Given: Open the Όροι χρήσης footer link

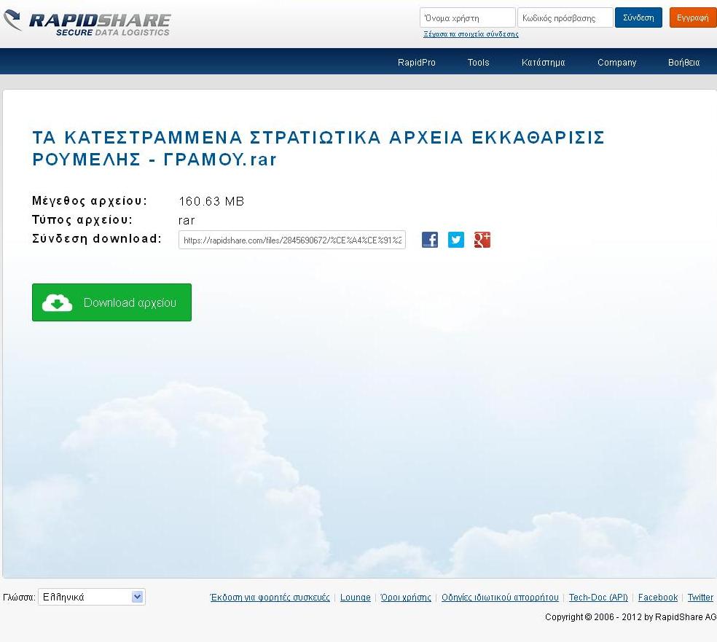Looking at the screenshot, I should point(406,598).
